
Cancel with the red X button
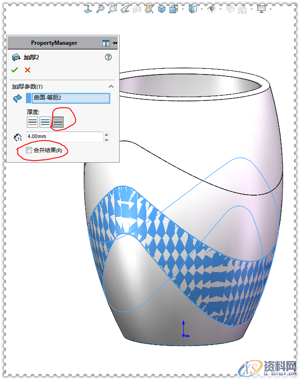pyautogui.click(x=28, y=70)
